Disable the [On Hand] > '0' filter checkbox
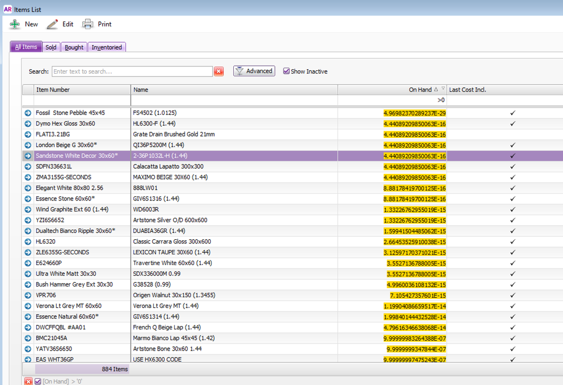563x385 pixels. pos(38,381)
